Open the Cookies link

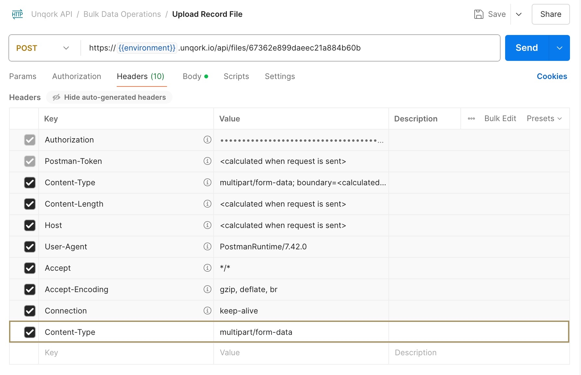(552, 76)
